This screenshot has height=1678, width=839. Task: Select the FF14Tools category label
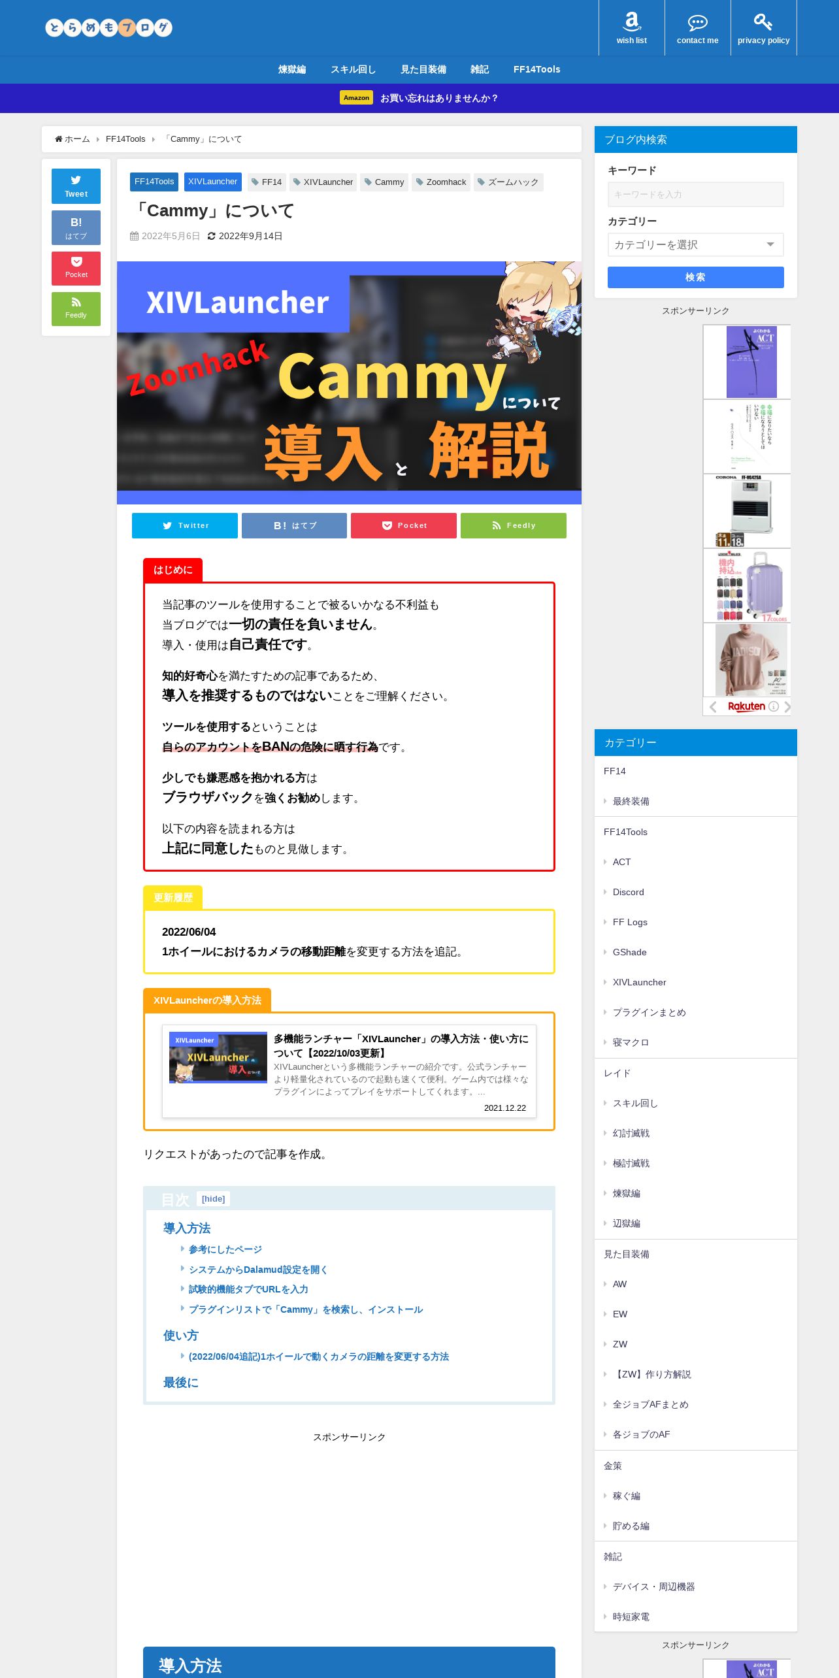(x=154, y=182)
